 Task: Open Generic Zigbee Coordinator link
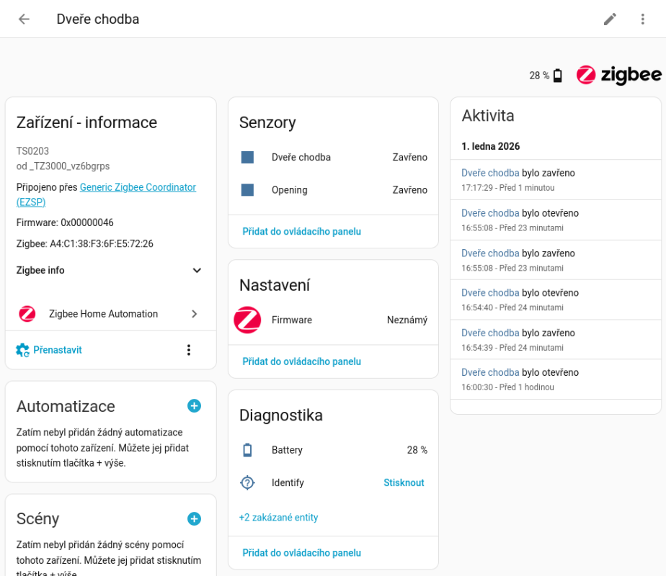click(x=137, y=187)
